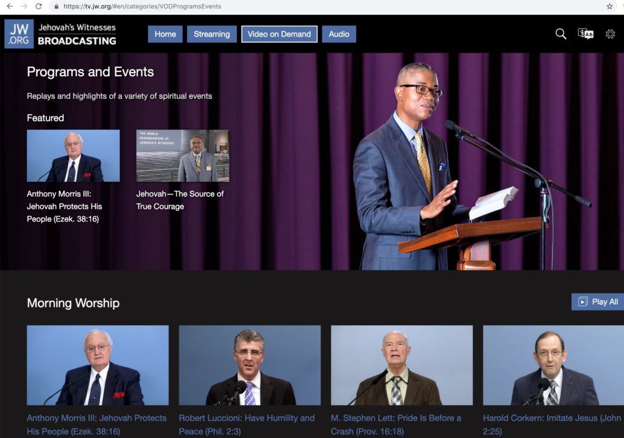Open the Home tab
624x438 pixels.
(165, 34)
